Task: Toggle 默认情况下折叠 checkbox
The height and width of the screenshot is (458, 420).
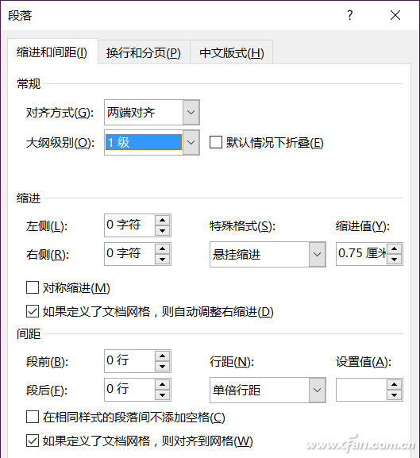Action: click(x=216, y=142)
